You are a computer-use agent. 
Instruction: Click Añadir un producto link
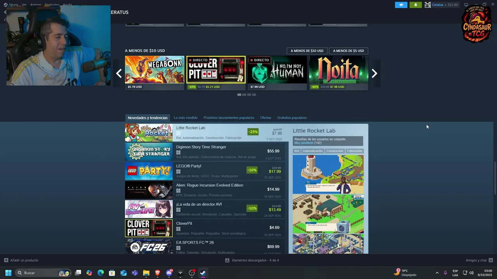(x=24, y=260)
